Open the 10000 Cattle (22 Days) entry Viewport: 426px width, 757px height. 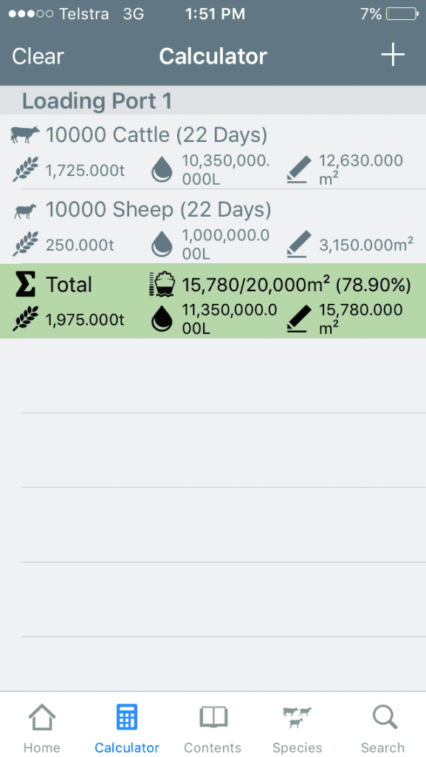tap(213, 152)
